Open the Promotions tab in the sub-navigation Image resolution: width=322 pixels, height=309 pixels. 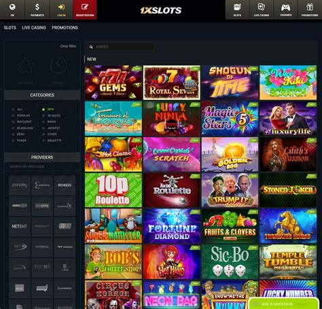coord(65,28)
